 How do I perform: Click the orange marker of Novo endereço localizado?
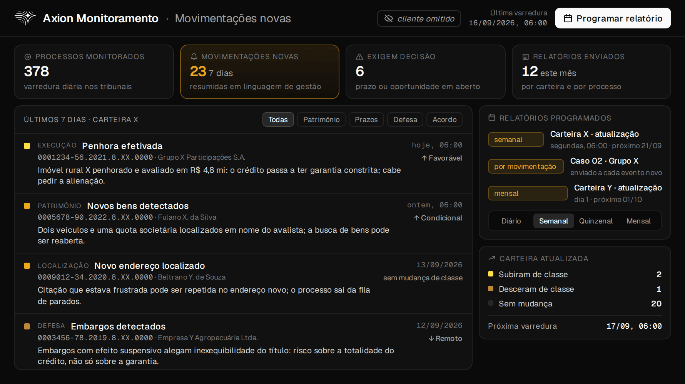tap(27, 266)
